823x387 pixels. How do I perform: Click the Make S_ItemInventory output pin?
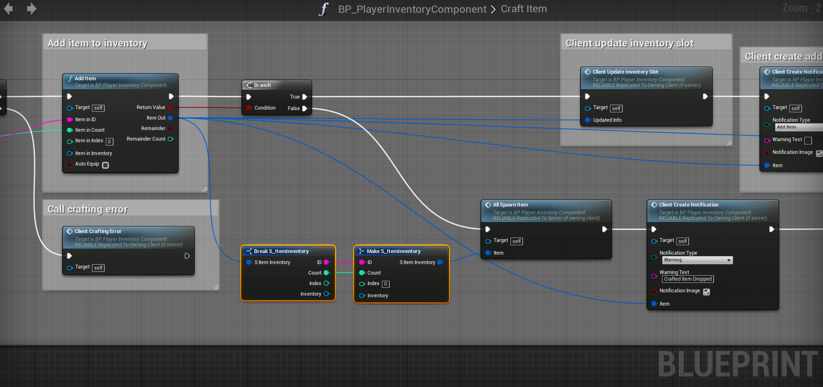(x=440, y=262)
